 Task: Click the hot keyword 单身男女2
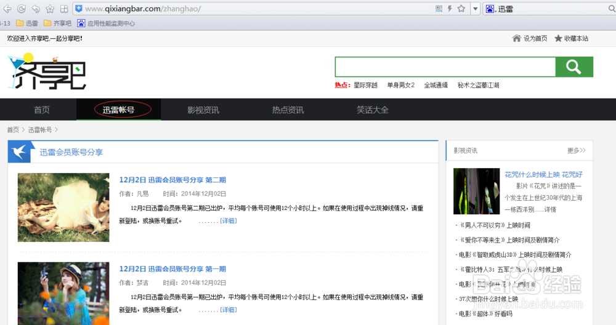tap(401, 85)
